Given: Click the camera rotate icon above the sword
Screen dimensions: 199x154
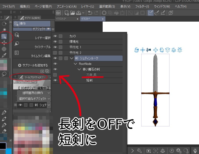Looking at the screenshot, I should (136, 50).
